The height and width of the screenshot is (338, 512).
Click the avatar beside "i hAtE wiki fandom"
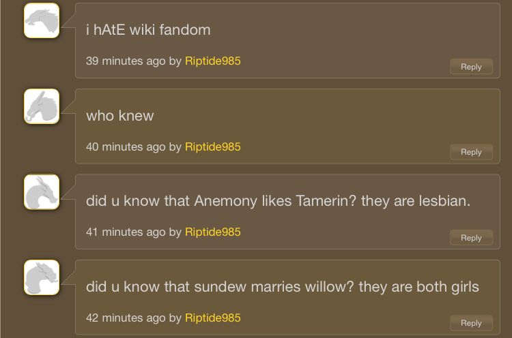pyautogui.click(x=41, y=20)
